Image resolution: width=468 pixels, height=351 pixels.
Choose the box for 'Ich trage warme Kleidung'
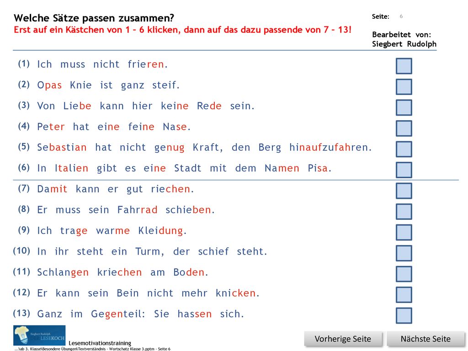click(404, 232)
